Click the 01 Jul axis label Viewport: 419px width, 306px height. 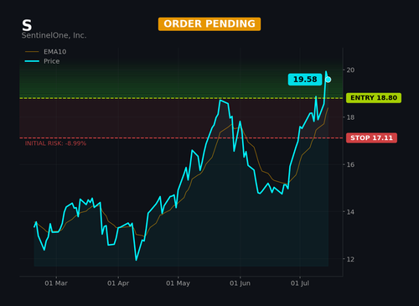point(300,283)
